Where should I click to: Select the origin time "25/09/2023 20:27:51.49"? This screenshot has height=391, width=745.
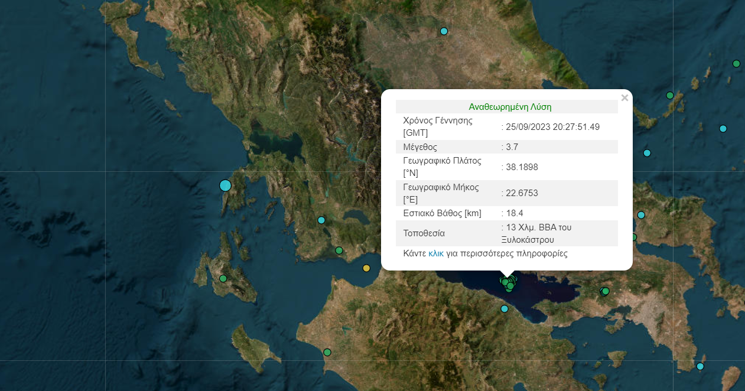coord(553,127)
